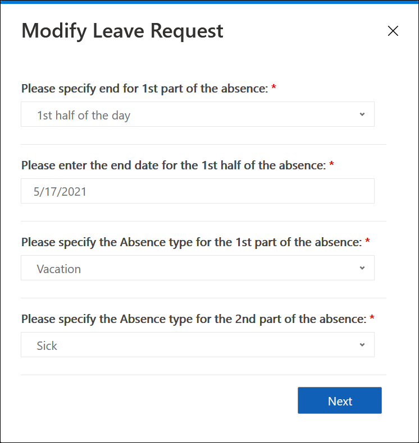
Task: Click the chevron arrow beside Vacation
Action: [x=362, y=268]
